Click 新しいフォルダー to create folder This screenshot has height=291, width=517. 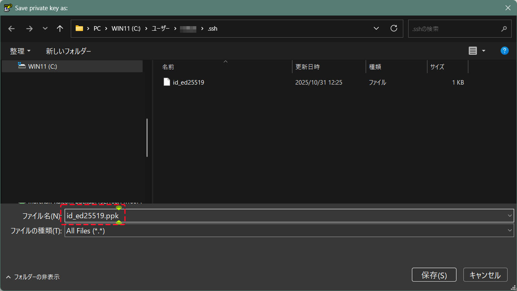coord(68,51)
